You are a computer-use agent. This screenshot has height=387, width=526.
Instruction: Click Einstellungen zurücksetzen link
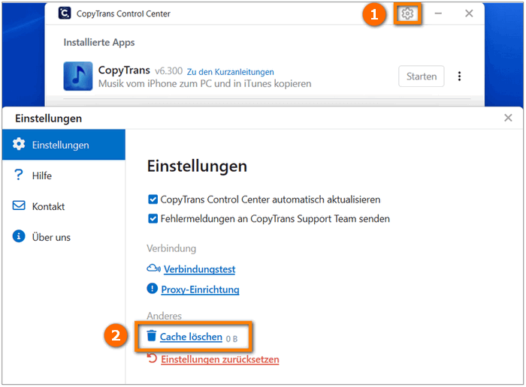coord(219,359)
